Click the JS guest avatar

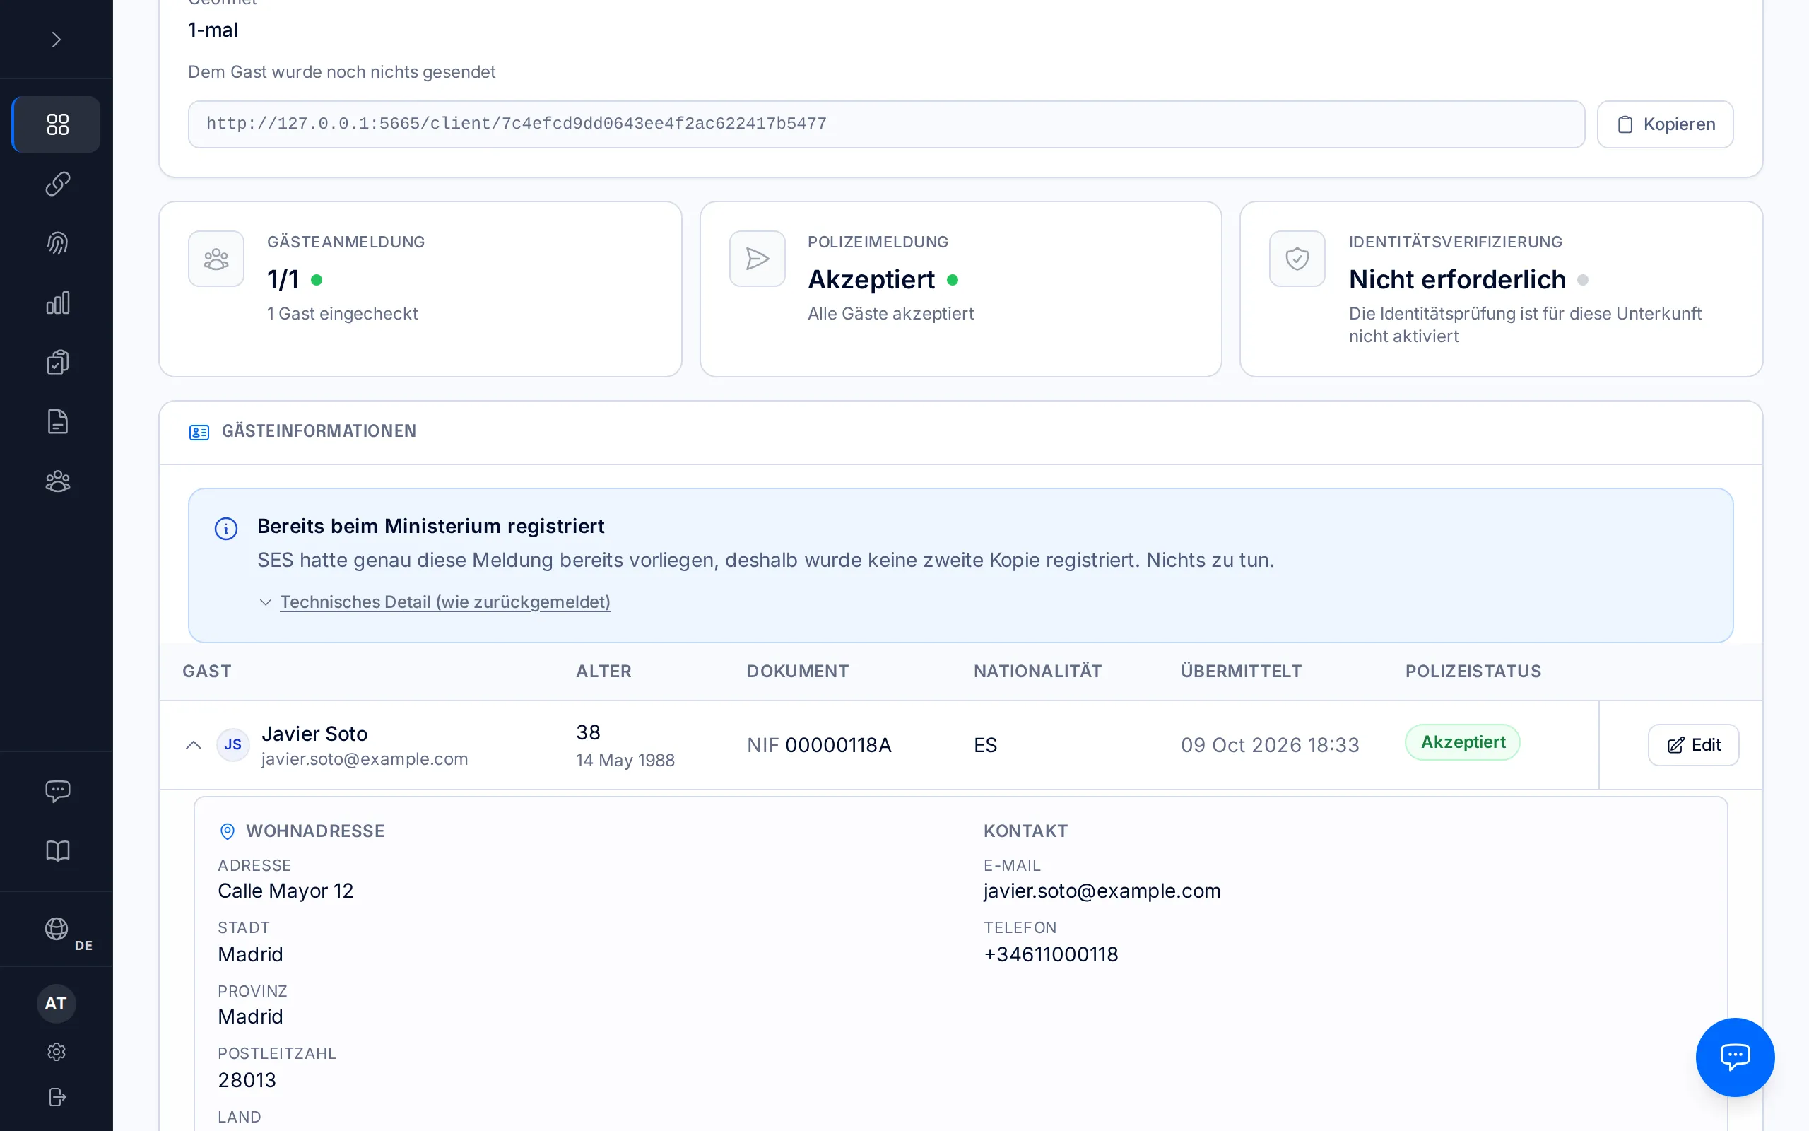click(x=233, y=745)
